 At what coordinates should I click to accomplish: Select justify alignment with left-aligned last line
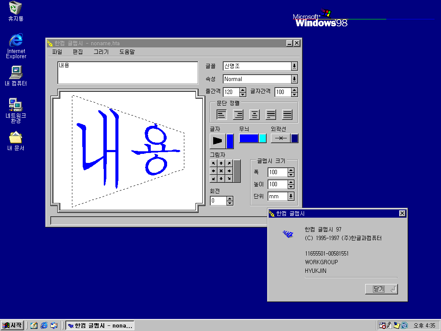[271, 114]
